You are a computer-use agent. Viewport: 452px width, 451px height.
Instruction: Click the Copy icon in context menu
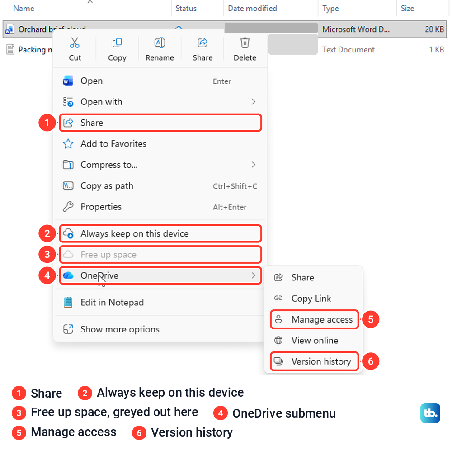point(117,43)
